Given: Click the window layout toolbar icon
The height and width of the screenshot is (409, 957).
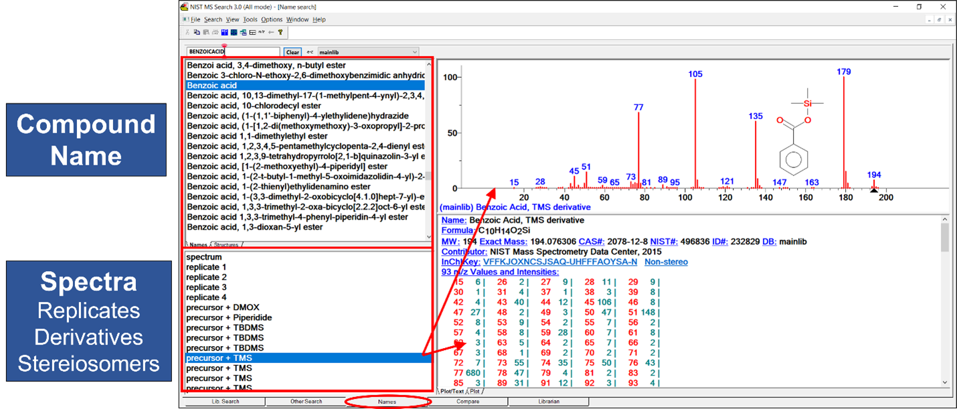Looking at the screenshot, I should [x=252, y=32].
